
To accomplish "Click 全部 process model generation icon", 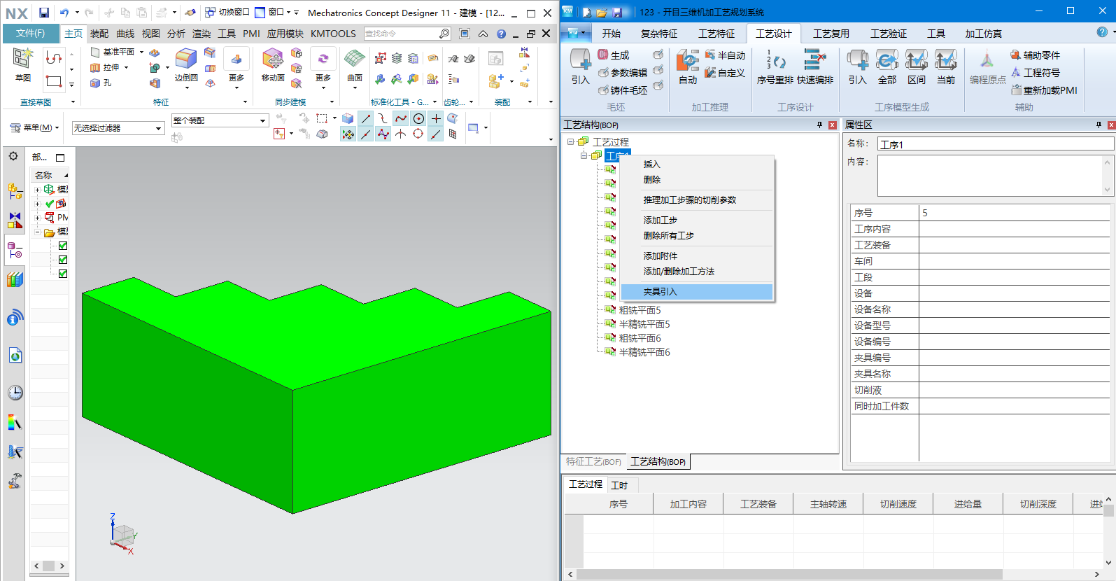I will tap(887, 66).
